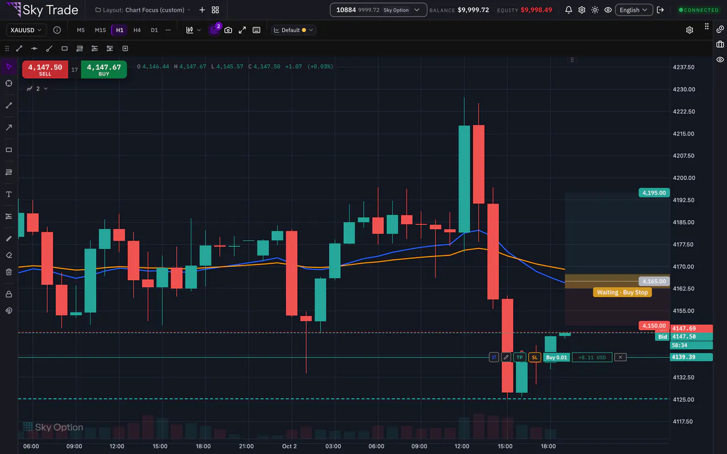Toggle the lock drawings icon
This screenshot has height=454, width=727.
[x=9, y=294]
